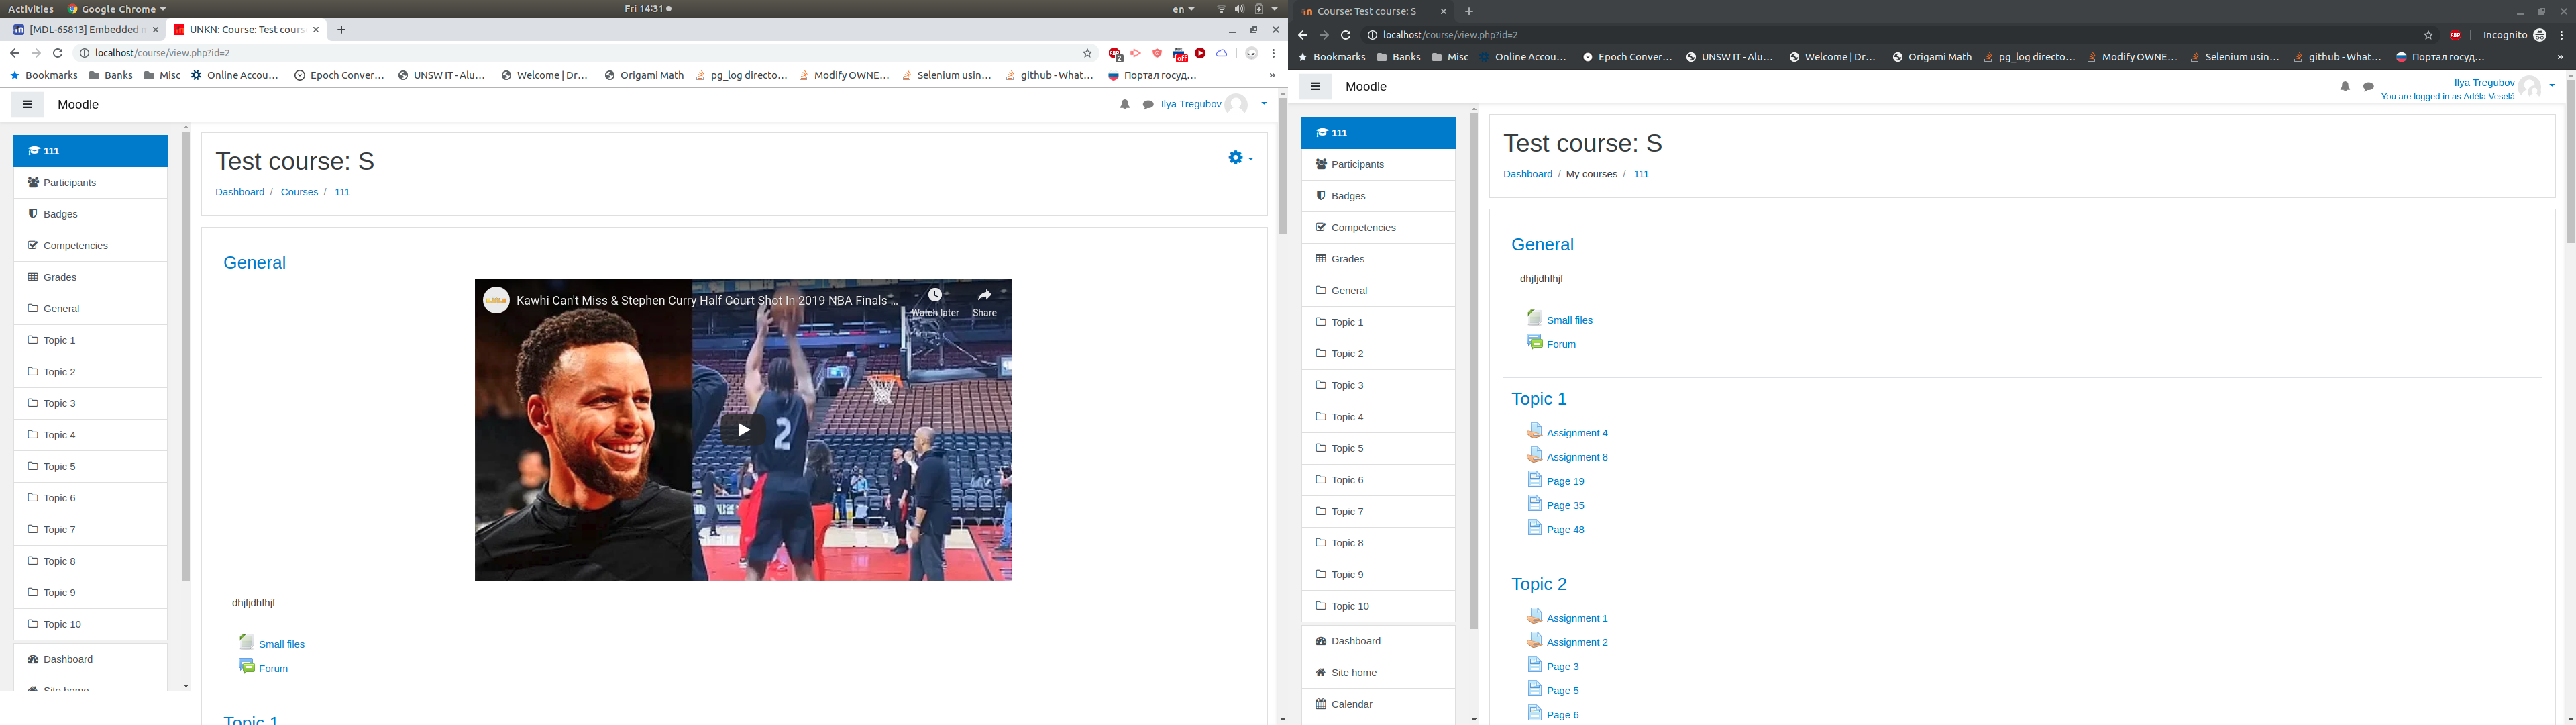Image resolution: width=2576 pixels, height=725 pixels.
Task: Open Google Chrome app menu in top bar
Action: (x=117, y=9)
